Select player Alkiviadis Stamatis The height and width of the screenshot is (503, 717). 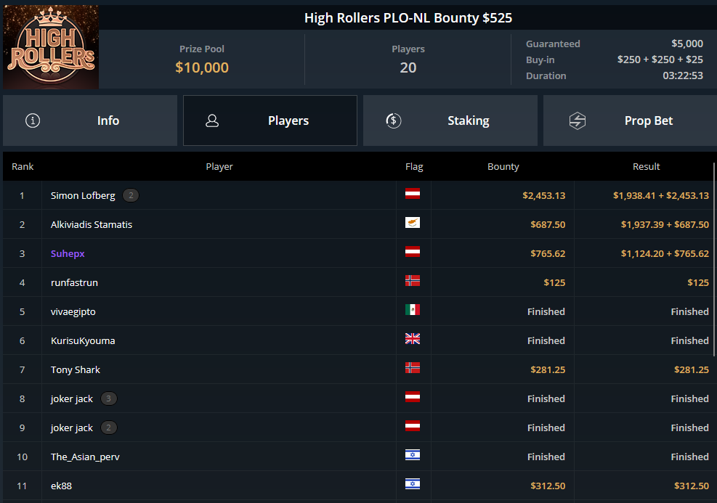pyautogui.click(x=92, y=225)
